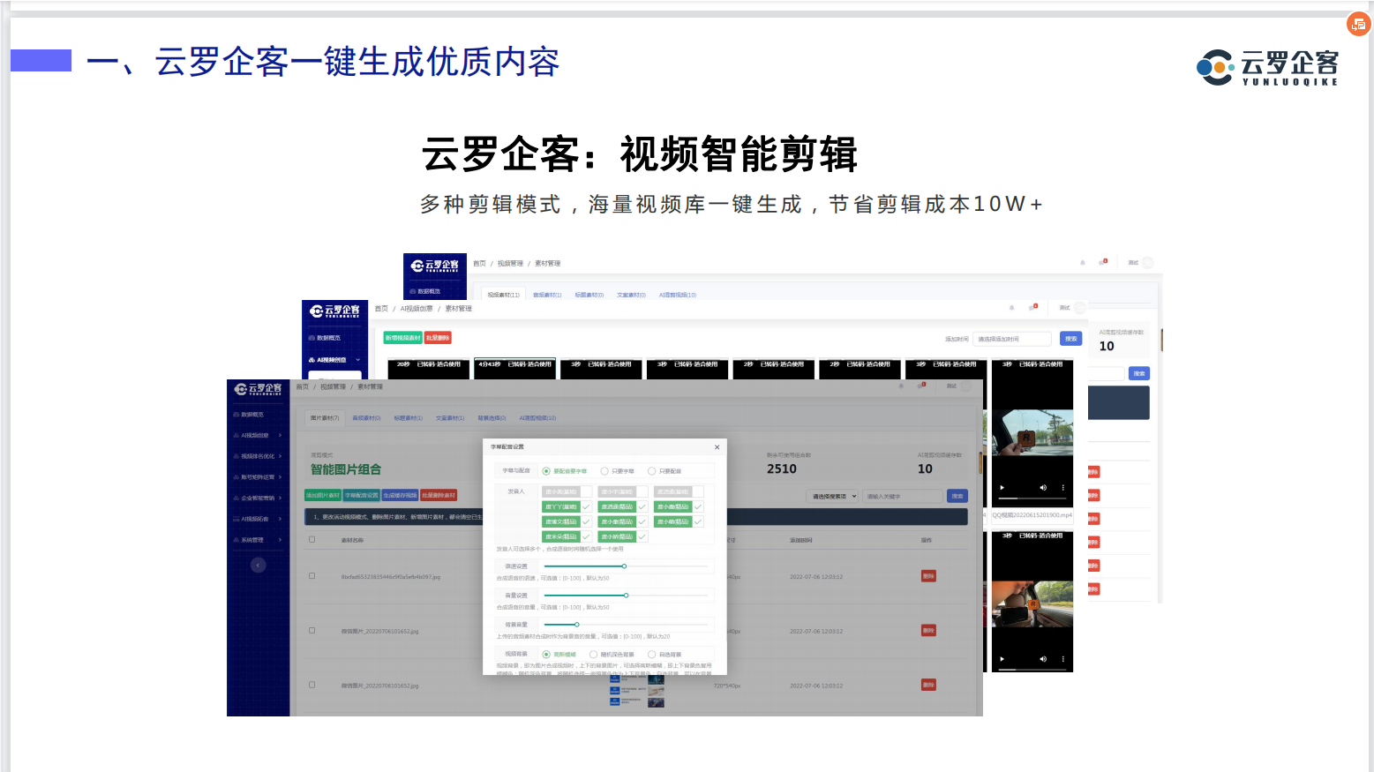Focus the 请选择添加时间 date field
Image resolution: width=1374 pixels, height=772 pixels.
1012,339
